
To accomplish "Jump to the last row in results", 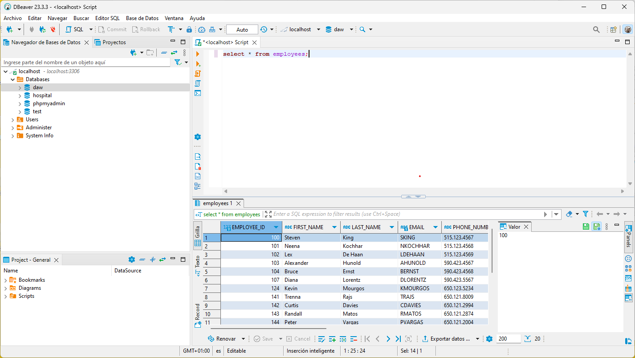I will point(398,339).
